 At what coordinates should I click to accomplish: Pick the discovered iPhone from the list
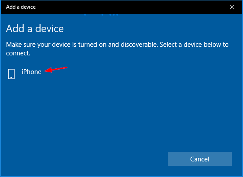(x=25, y=74)
